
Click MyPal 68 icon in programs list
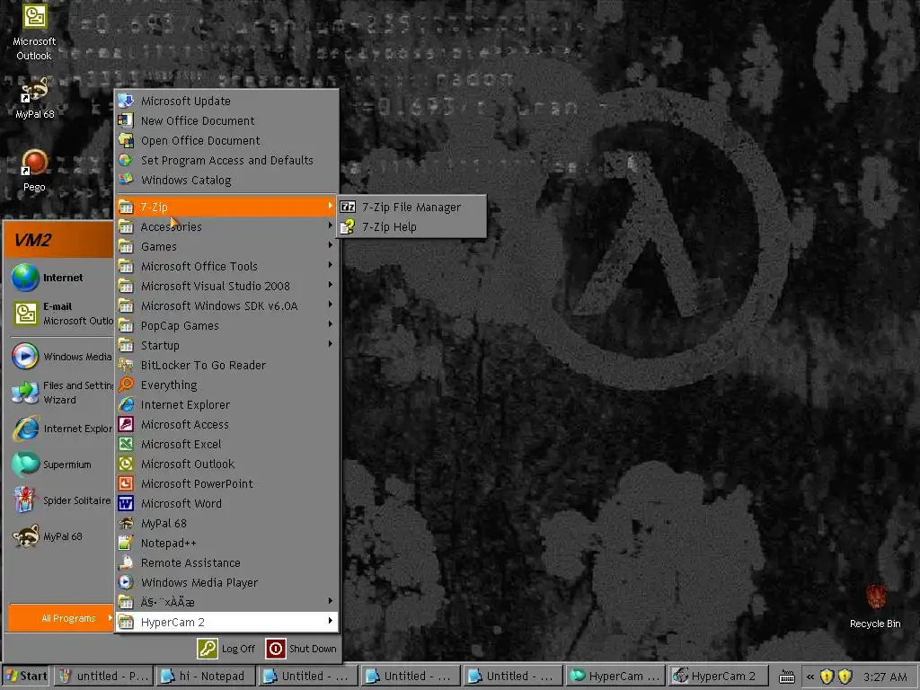coord(126,524)
